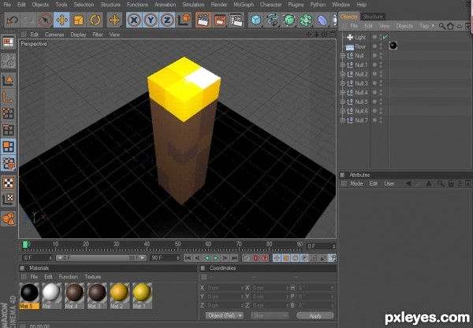Open the spline tools icon
Viewport: 473px width, 328px height.
click(273, 20)
